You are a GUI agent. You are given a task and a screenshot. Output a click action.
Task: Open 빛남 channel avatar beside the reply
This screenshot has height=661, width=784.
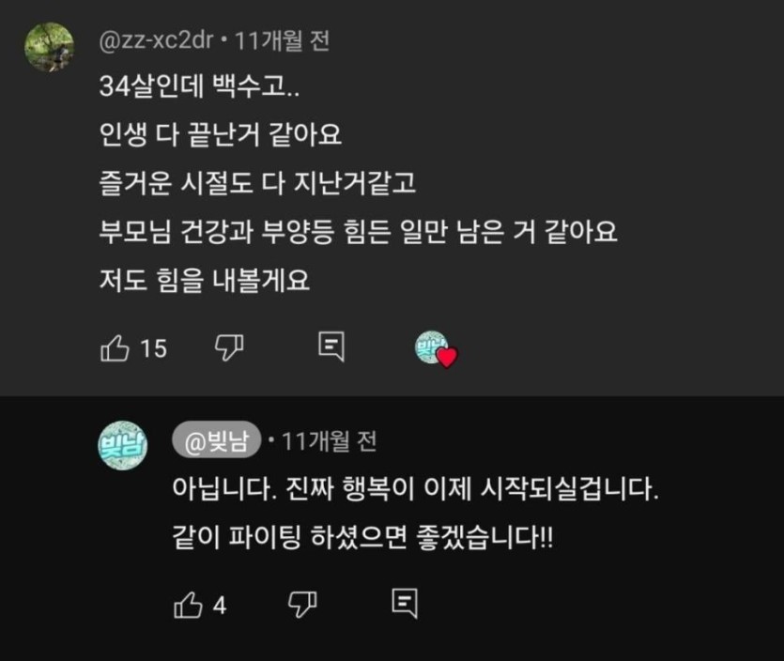(123, 442)
